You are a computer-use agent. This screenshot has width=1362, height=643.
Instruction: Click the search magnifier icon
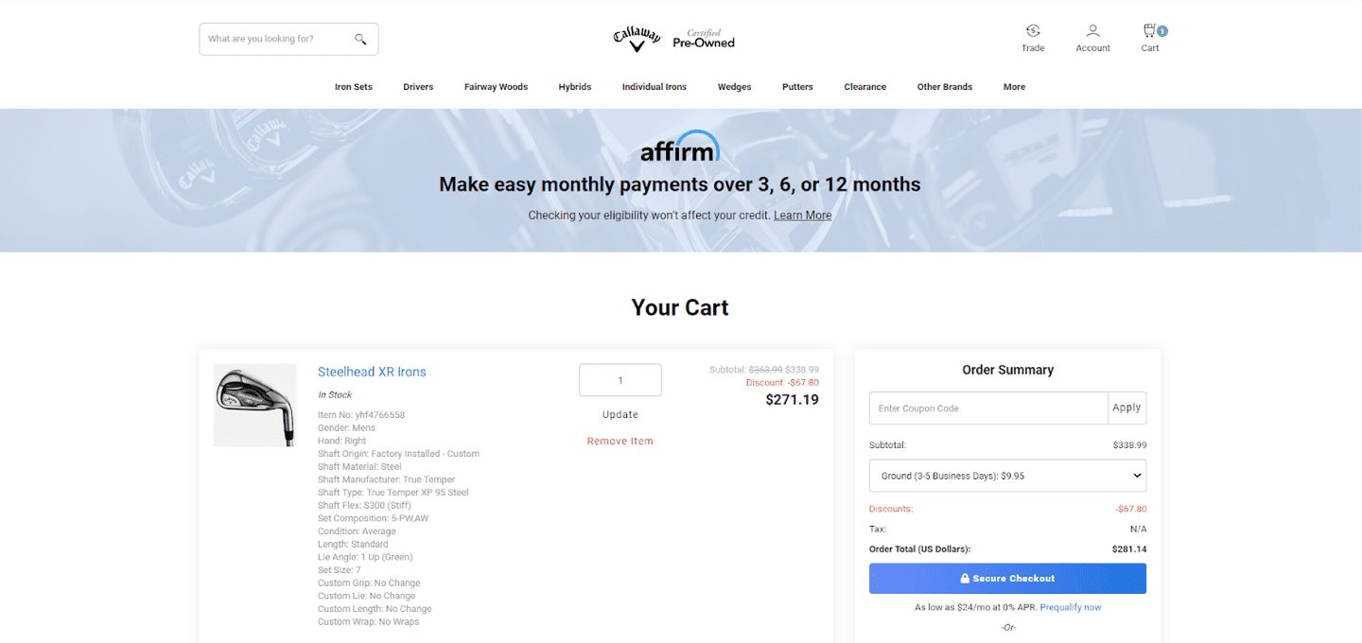coord(360,39)
